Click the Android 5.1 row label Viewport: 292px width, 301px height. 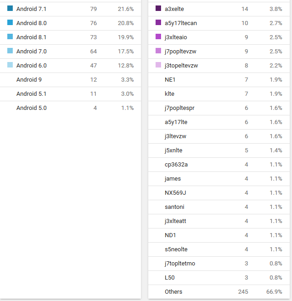(31, 94)
